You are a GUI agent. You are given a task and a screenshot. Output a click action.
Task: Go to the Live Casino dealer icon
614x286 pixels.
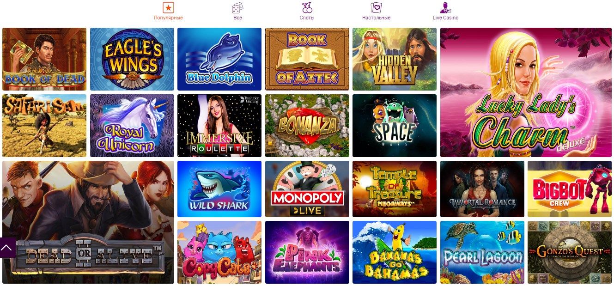445,7
